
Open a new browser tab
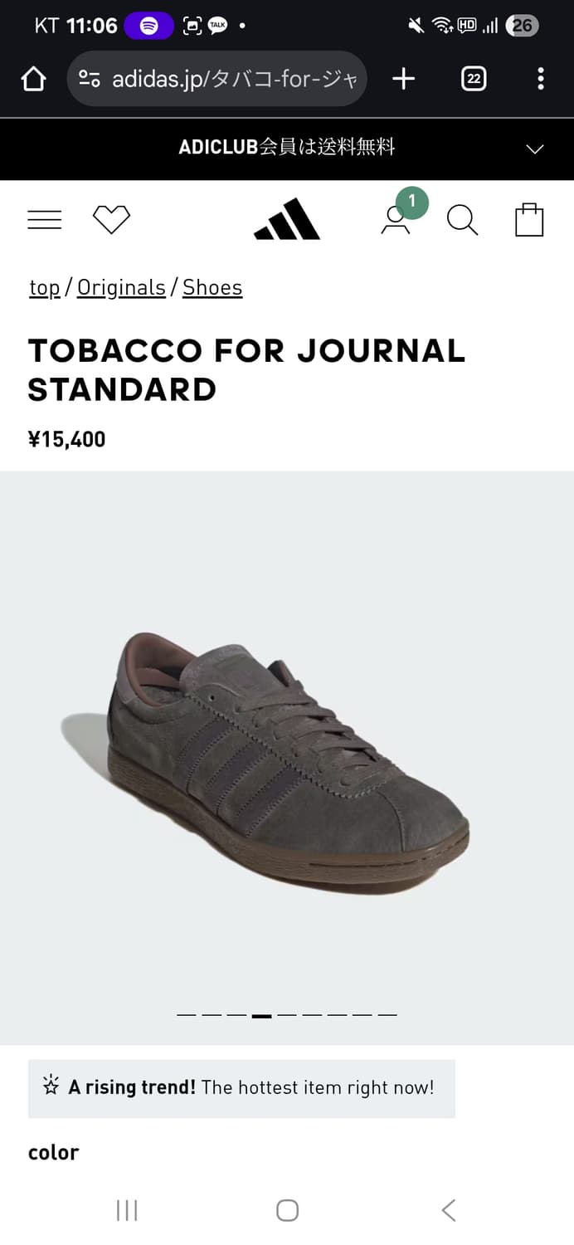click(403, 79)
